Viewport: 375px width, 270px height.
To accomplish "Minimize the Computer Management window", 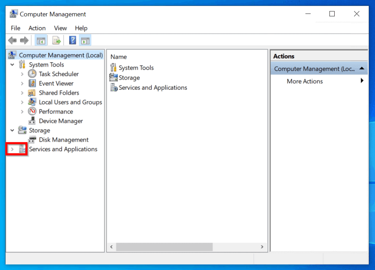I will point(308,14).
